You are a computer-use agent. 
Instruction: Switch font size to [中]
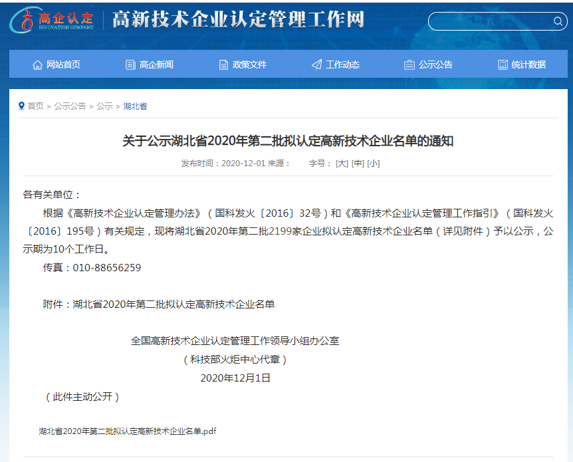pyautogui.click(x=359, y=163)
